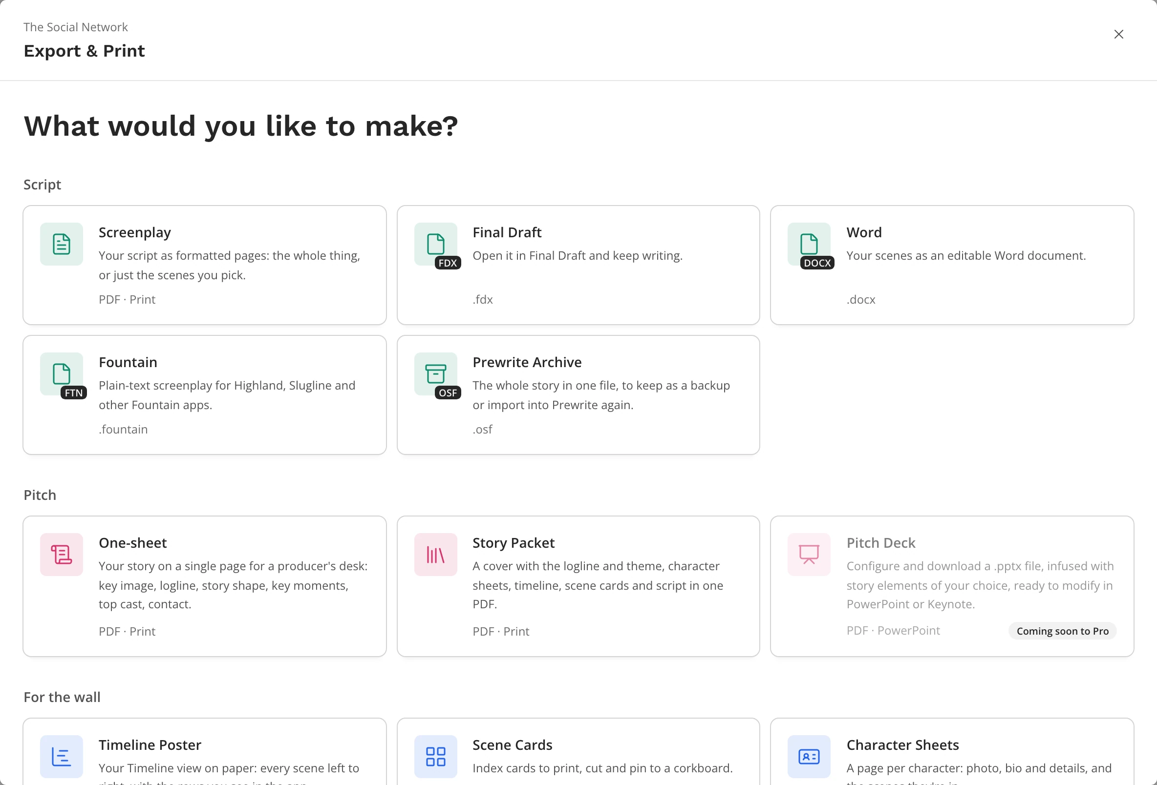The height and width of the screenshot is (785, 1157).
Task: Click the One-sheet scroll icon
Action: coord(61,555)
